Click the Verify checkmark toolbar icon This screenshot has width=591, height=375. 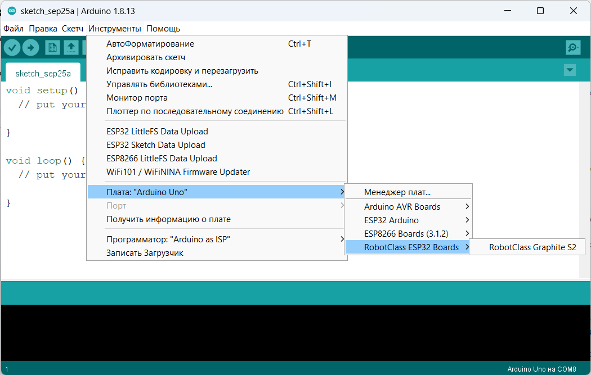(12, 47)
